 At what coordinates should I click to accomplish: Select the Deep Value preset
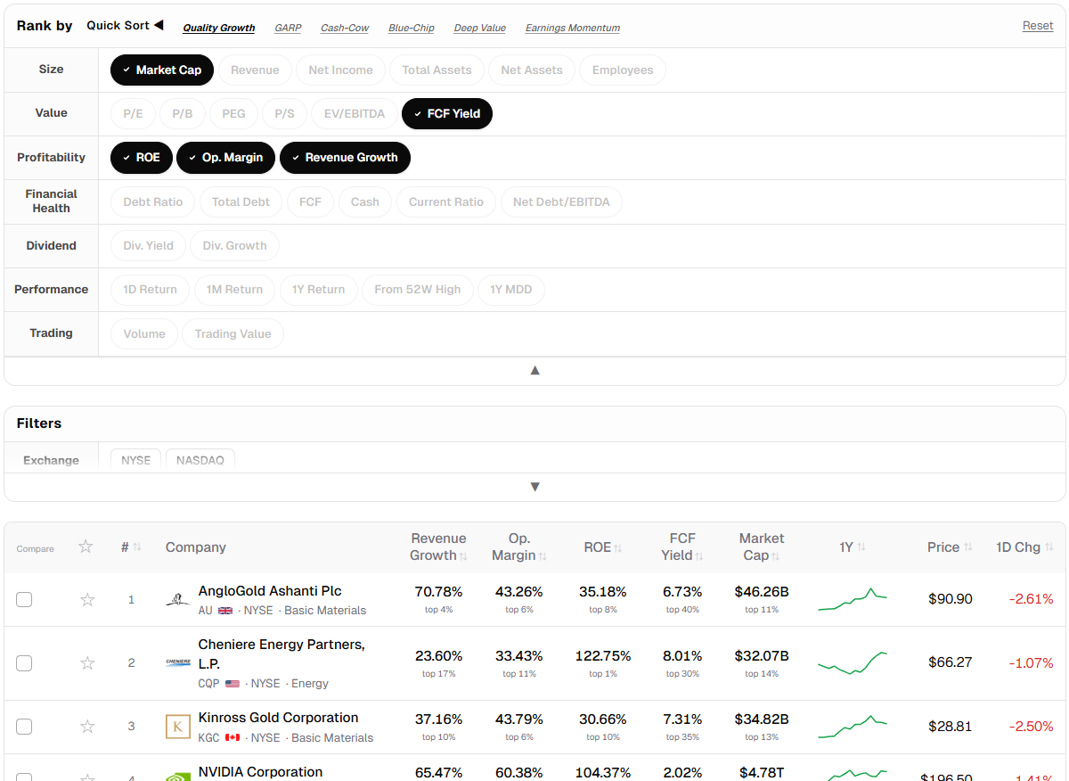(479, 28)
